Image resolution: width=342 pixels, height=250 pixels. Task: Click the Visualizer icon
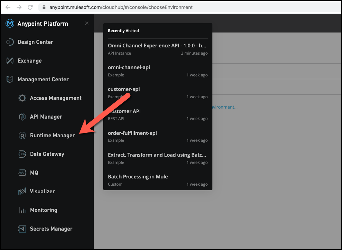[x=22, y=192]
